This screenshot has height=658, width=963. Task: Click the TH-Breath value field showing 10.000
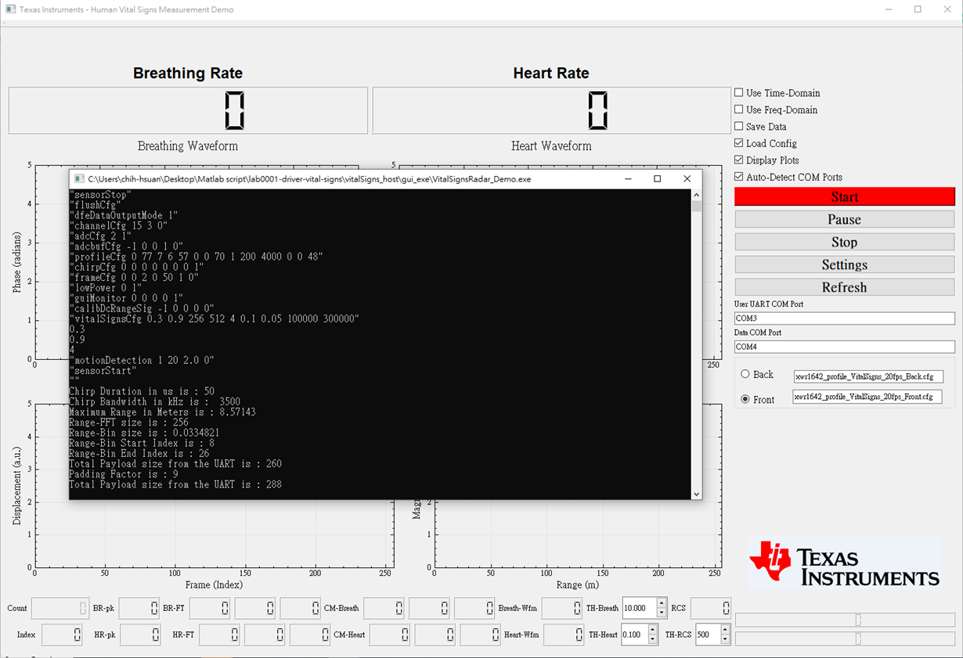[x=640, y=608]
